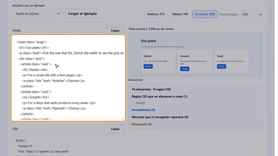Click the px unit label
Viewport: 278px width, 156px height.
tap(261, 14)
